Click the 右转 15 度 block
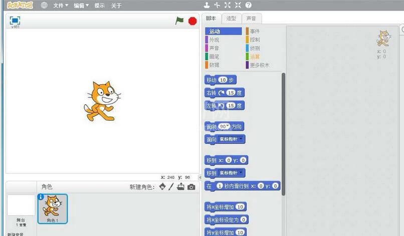Screen dimensions: 404x236 click(225, 93)
